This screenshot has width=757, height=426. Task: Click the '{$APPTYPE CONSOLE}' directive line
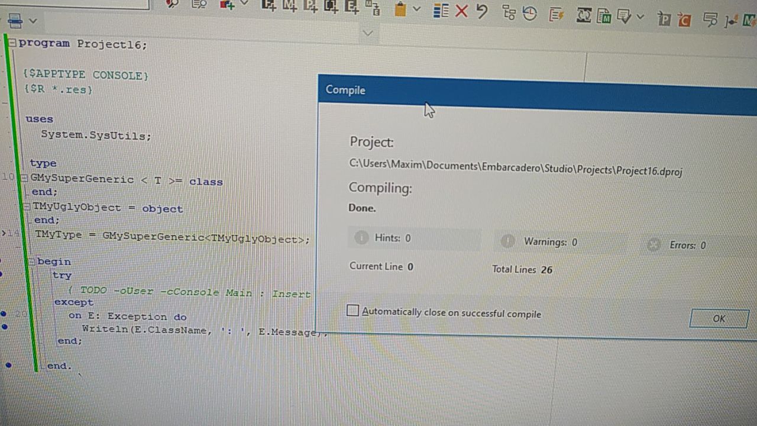(x=86, y=75)
